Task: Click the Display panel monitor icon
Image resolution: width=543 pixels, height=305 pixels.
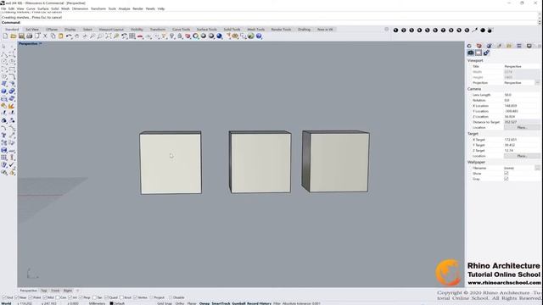Action: click(529, 46)
